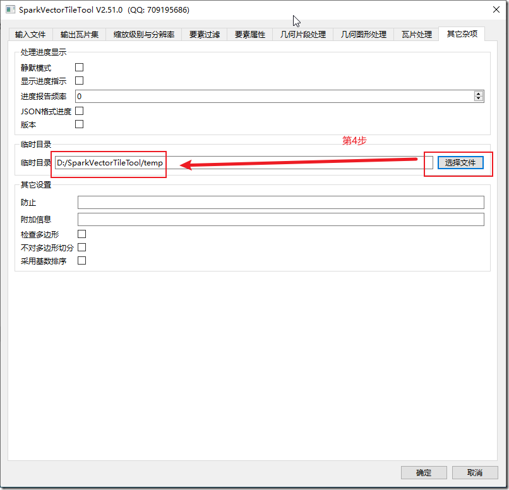
Task: Close the SparkVectorTileTool window
Action: pos(496,9)
